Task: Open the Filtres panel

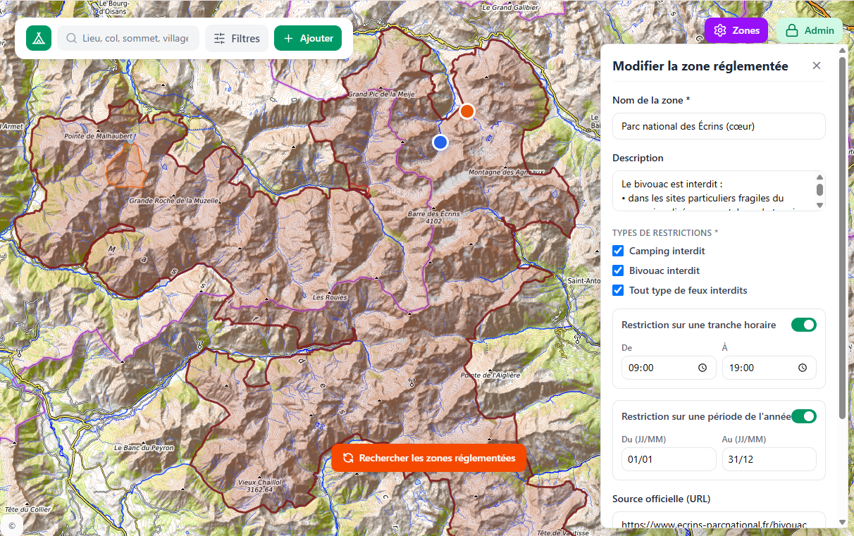Action: tap(237, 39)
